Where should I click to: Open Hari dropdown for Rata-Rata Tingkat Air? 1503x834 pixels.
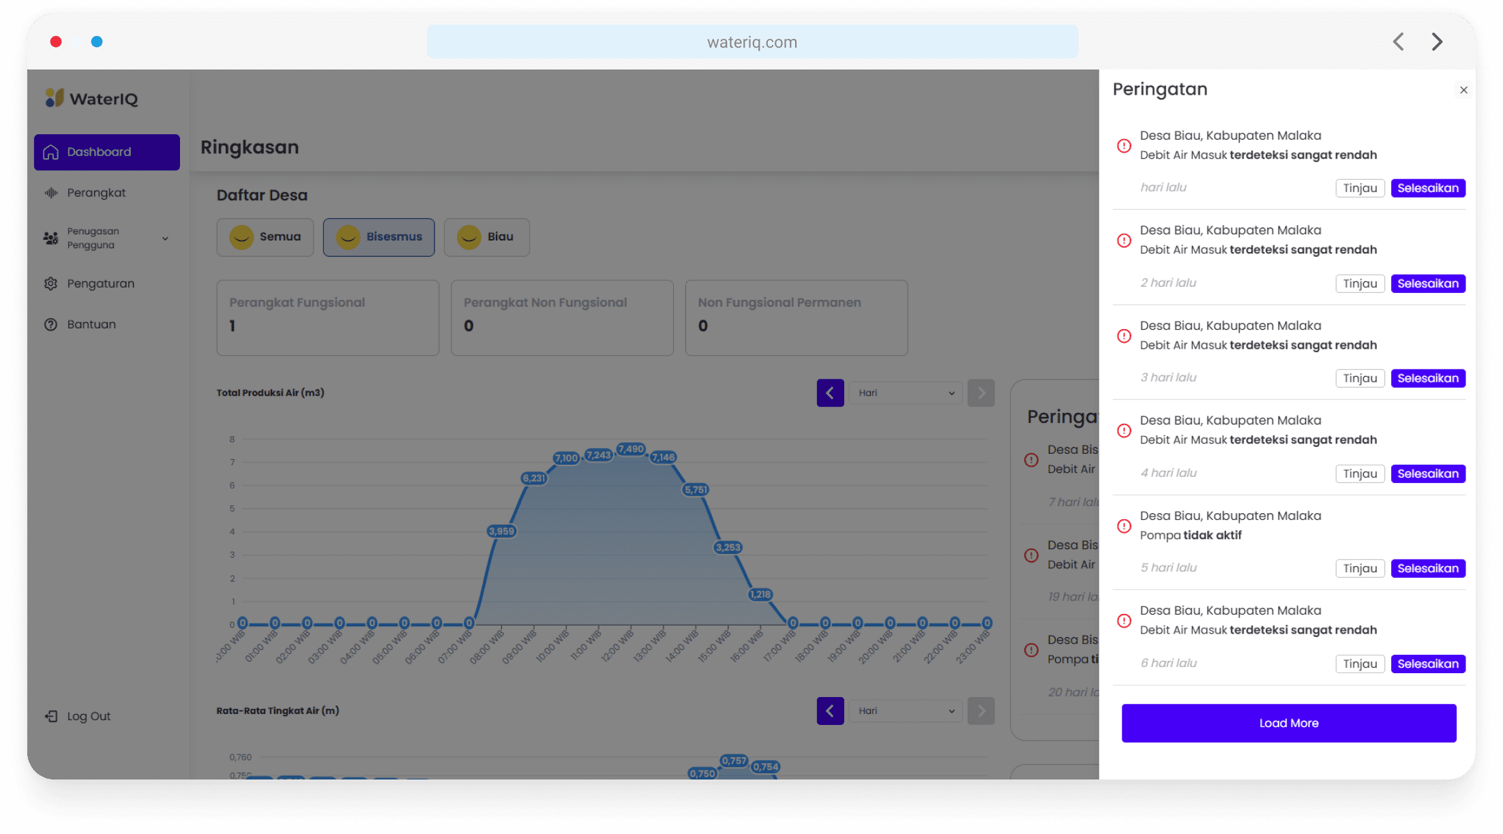pos(906,711)
